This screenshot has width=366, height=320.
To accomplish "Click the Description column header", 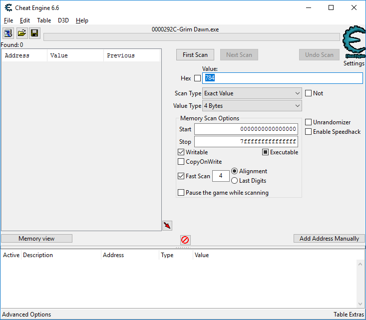I will click(61, 255).
